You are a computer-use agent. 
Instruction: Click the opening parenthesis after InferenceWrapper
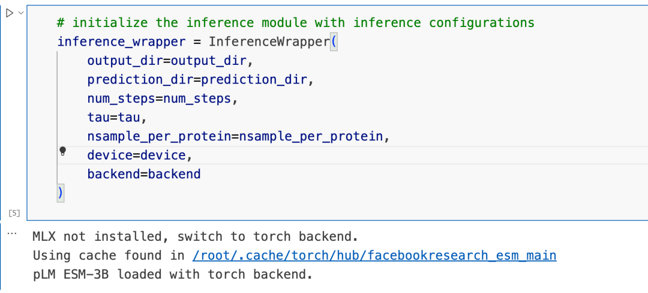334,42
